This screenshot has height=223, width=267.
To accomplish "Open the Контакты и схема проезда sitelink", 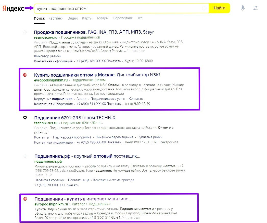I will [113, 180].
